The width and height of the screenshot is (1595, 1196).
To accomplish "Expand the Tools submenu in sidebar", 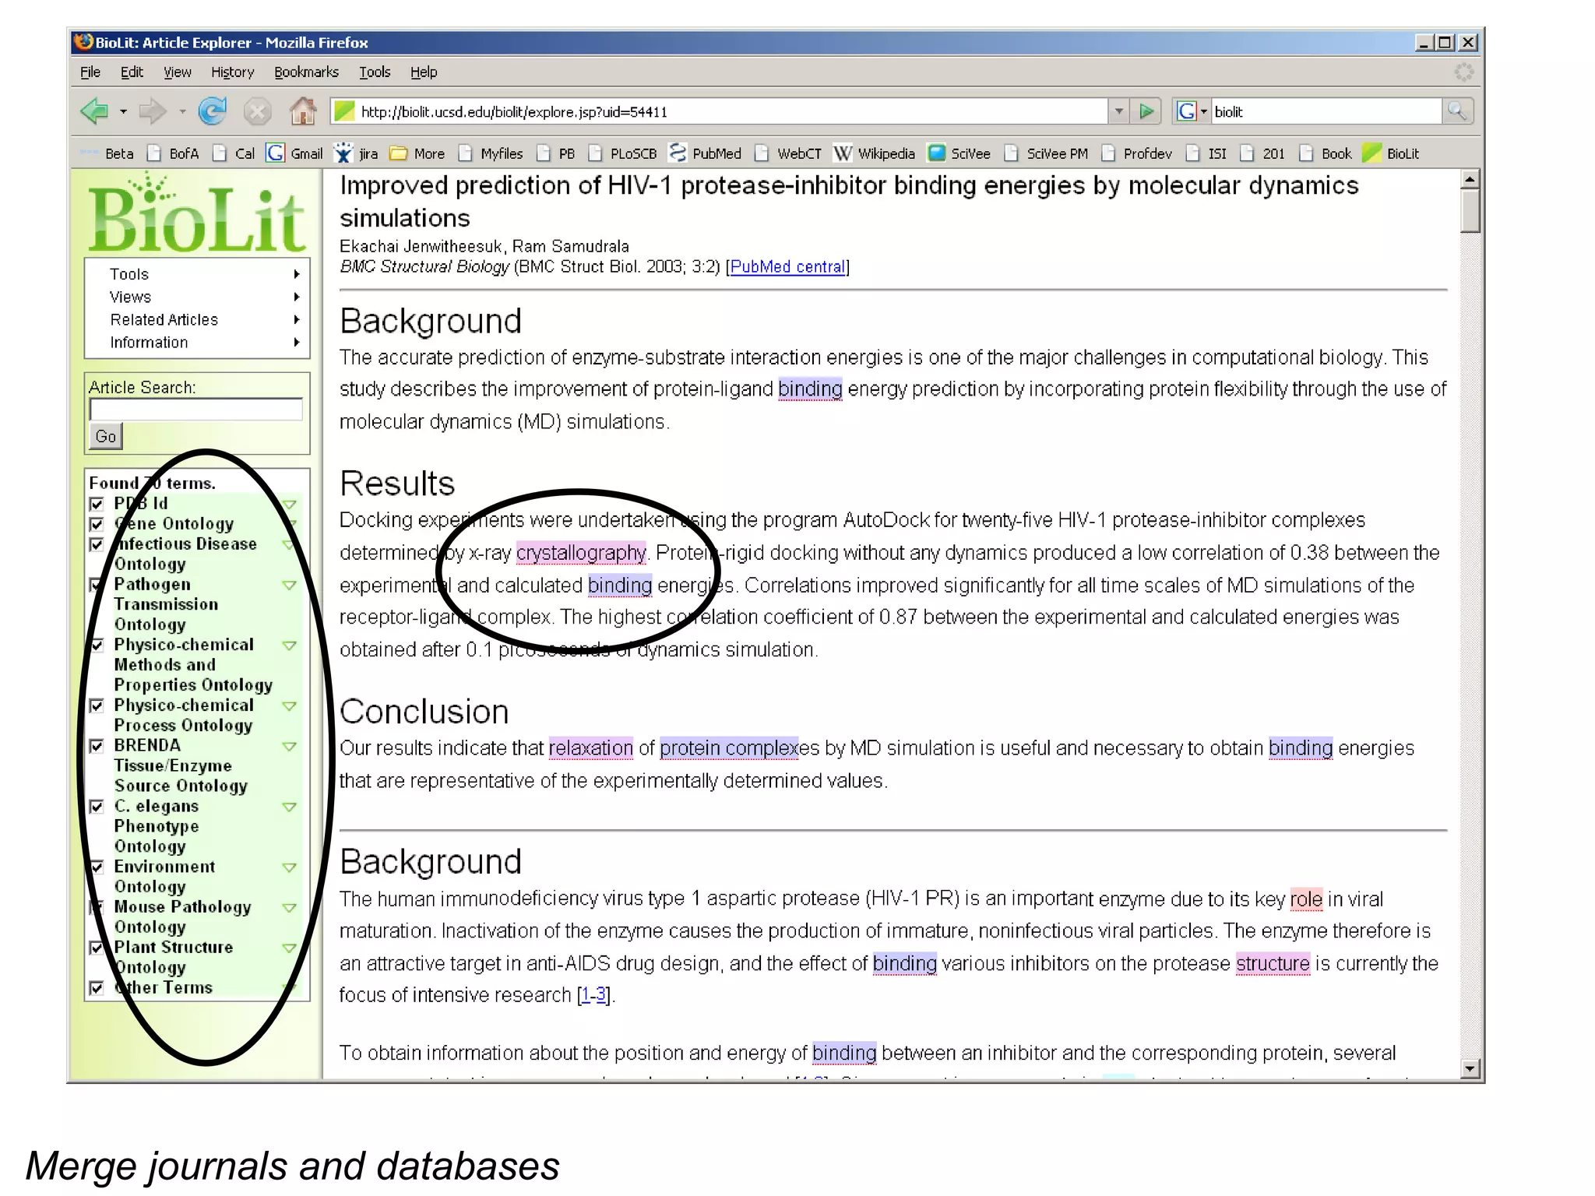I will (196, 274).
